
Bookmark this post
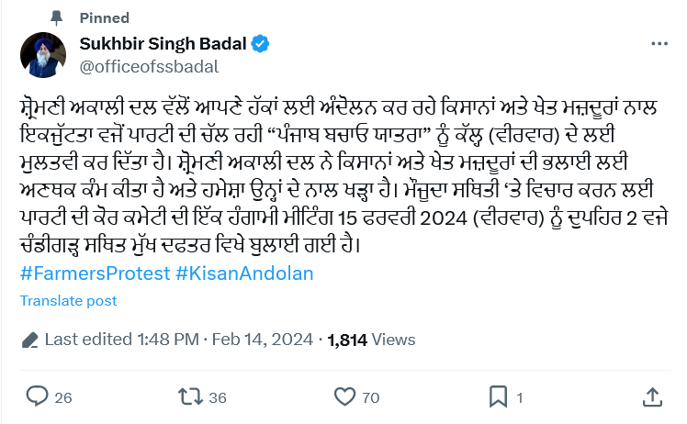click(x=497, y=396)
